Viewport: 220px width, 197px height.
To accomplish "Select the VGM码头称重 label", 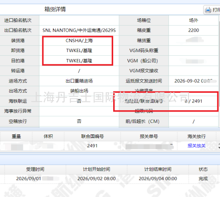I will (x=144, y=50).
